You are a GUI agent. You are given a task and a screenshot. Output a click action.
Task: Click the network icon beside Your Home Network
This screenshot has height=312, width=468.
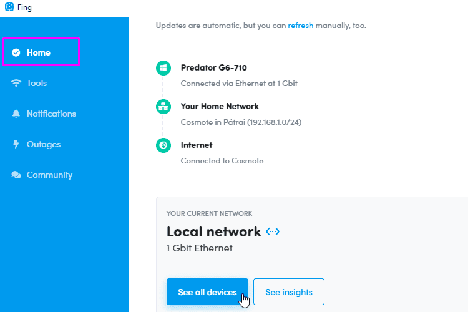(163, 107)
